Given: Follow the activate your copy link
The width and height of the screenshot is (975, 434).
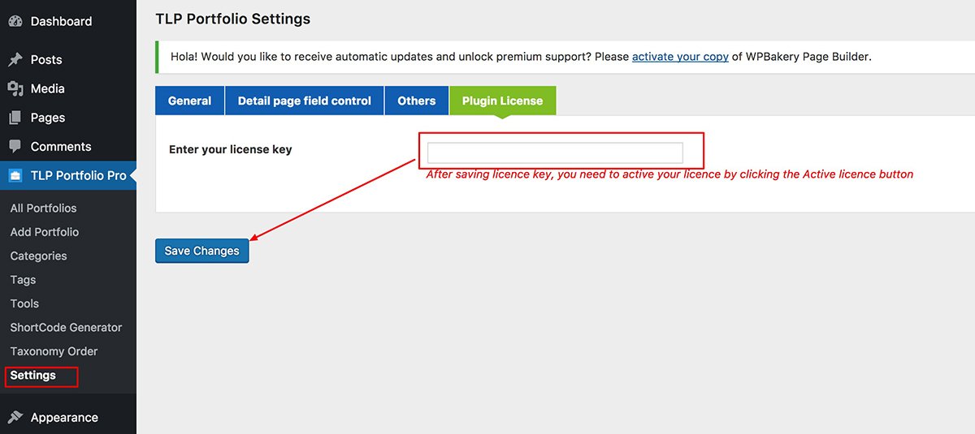Looking at the screenshot, I should 680,57.
